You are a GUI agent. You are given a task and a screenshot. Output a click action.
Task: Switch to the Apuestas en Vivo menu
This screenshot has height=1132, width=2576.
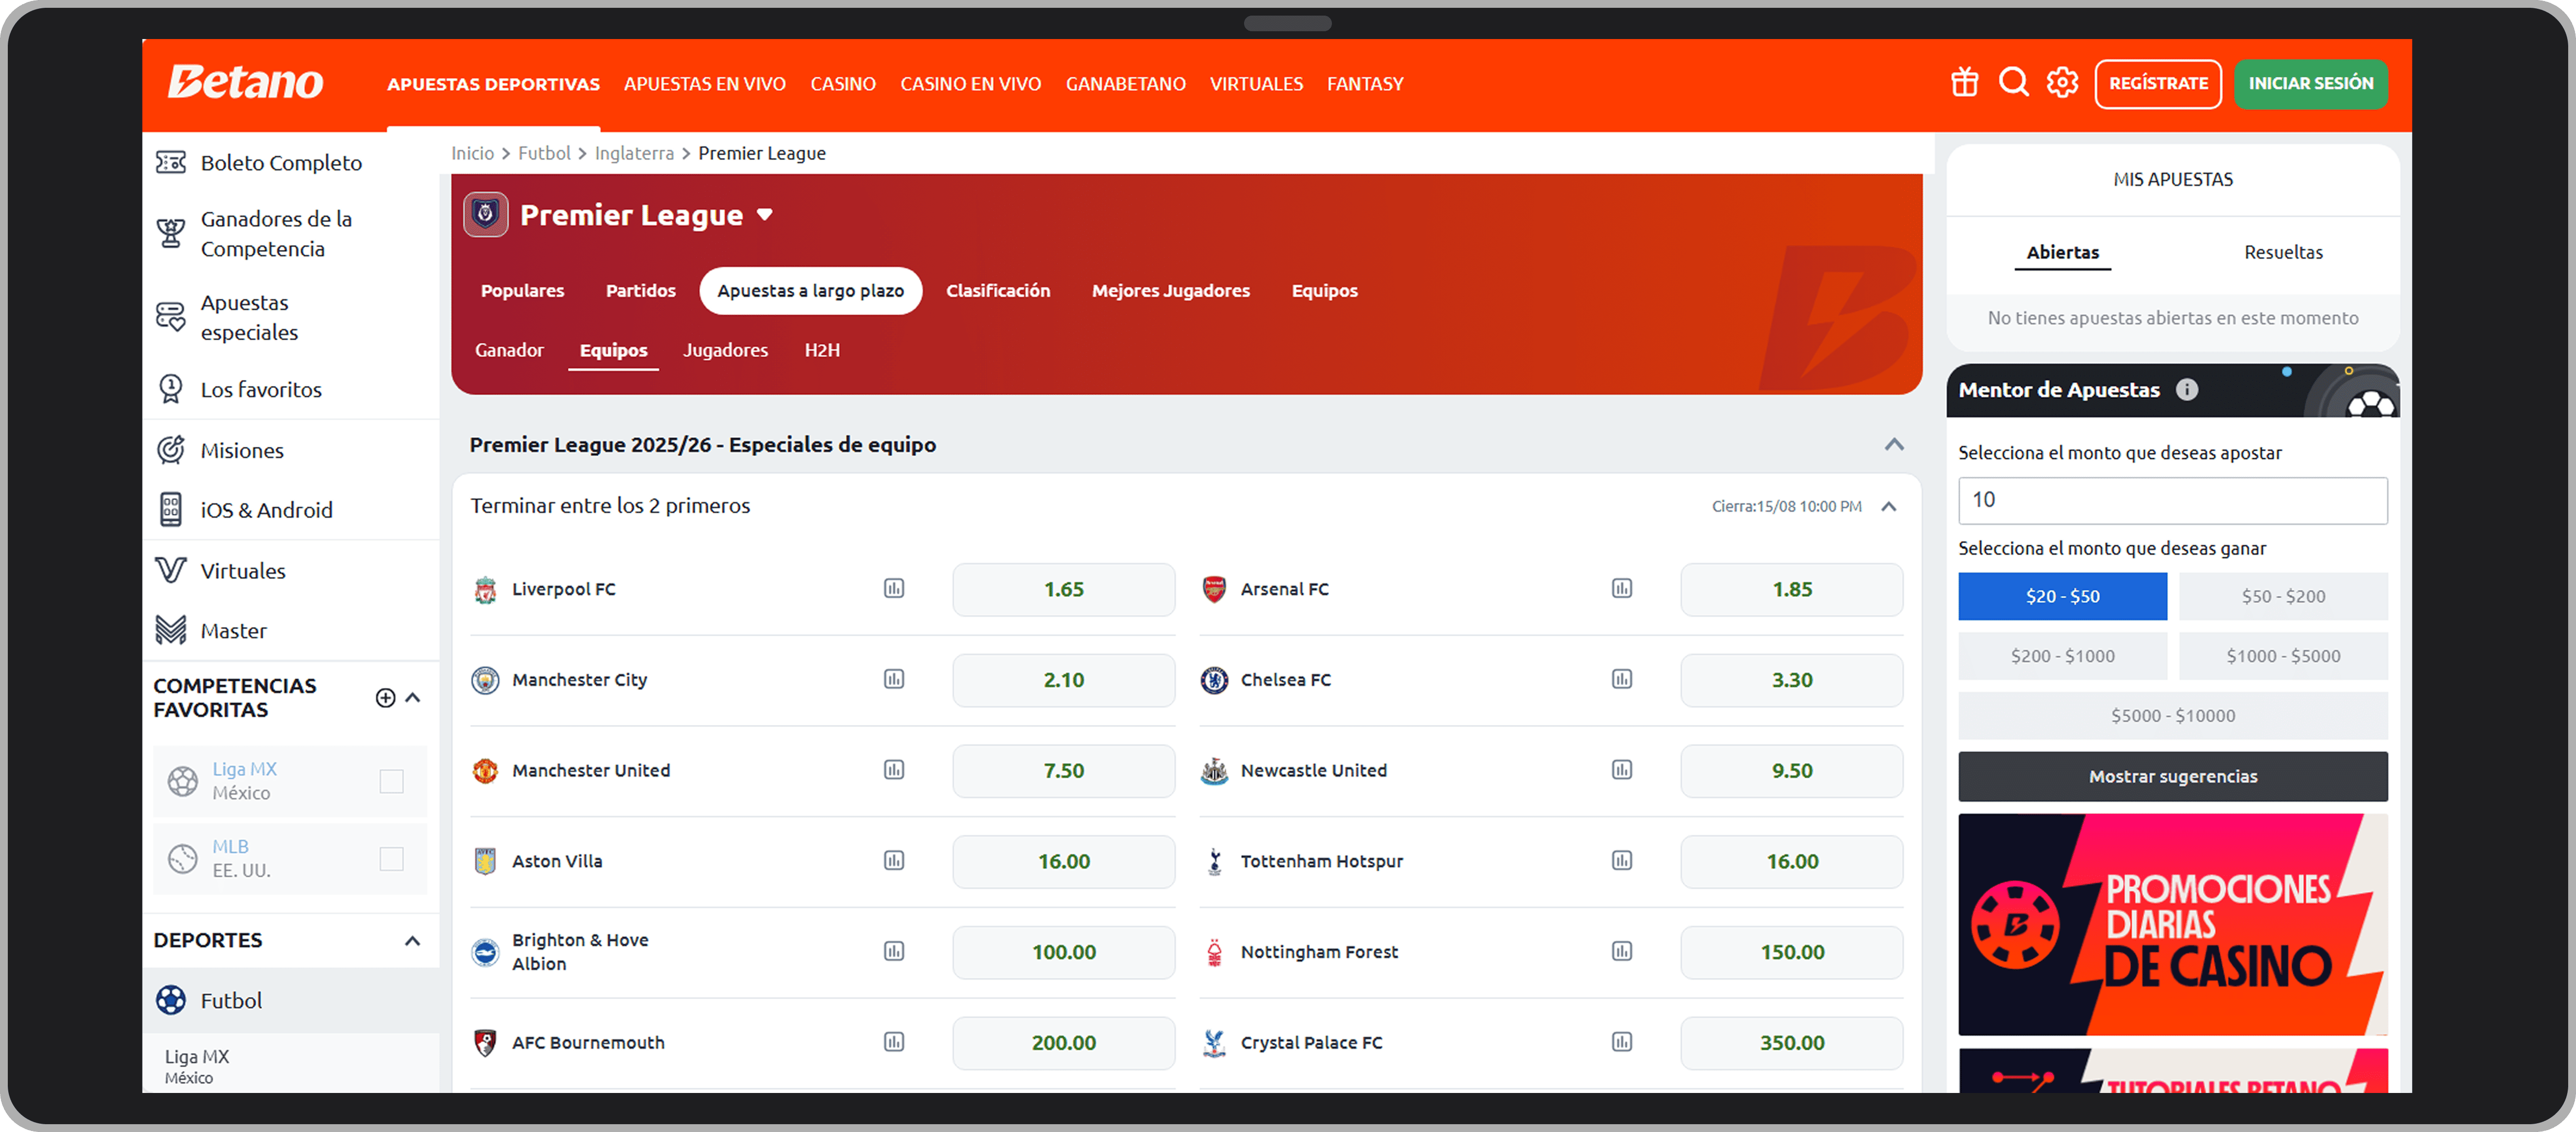pos(705,84)
